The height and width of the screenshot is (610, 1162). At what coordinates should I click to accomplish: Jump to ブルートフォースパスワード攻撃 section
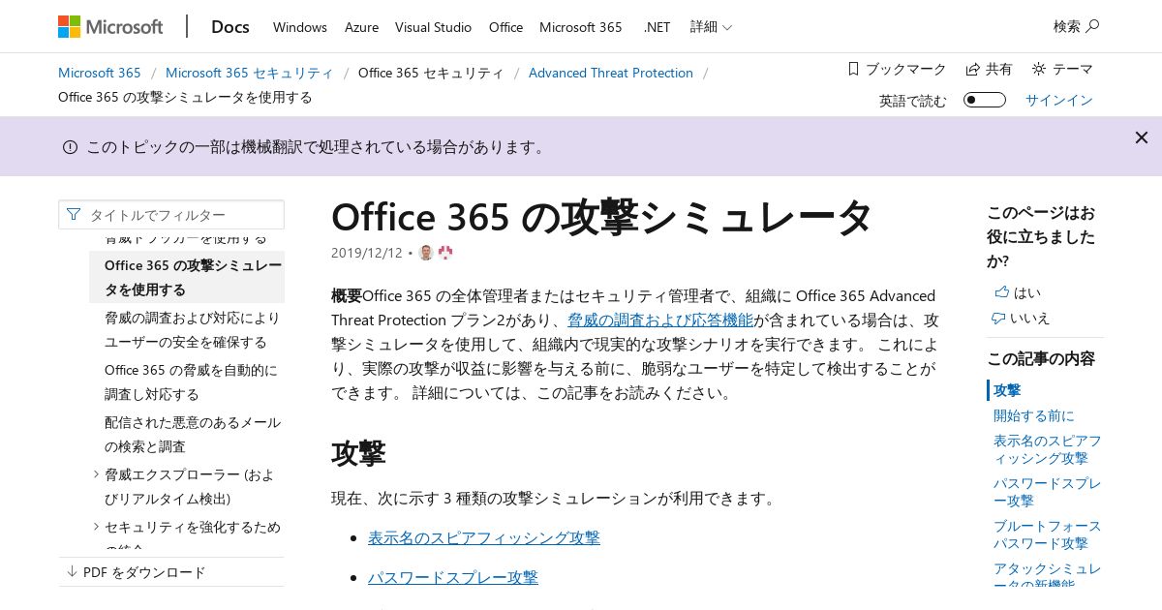point(1047,534)
